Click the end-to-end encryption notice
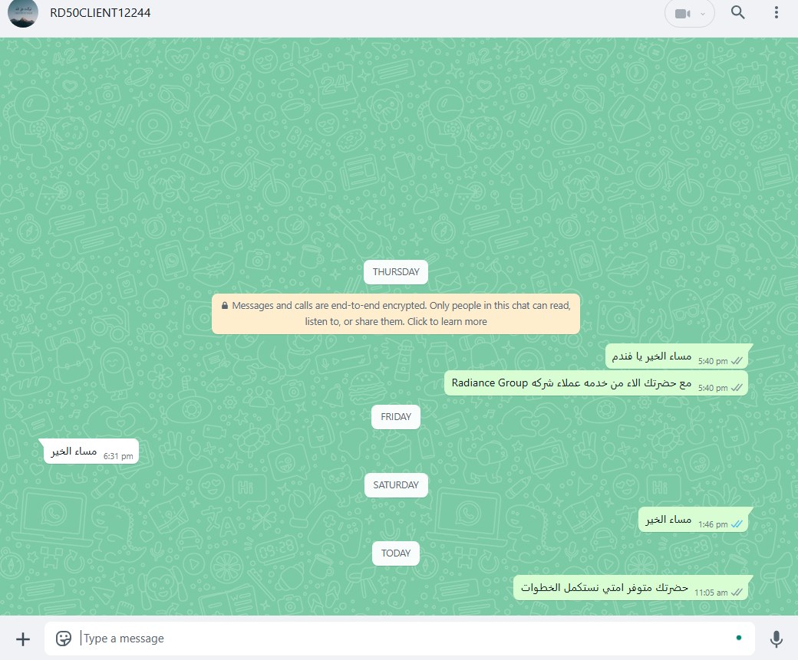 396,314
